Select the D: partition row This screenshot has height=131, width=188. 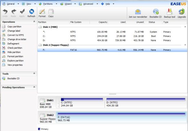click(x=112, y=40)
